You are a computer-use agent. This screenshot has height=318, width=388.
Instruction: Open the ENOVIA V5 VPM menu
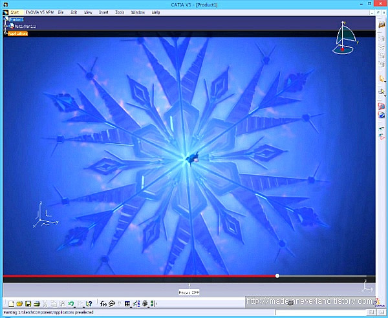click(39, 12)
